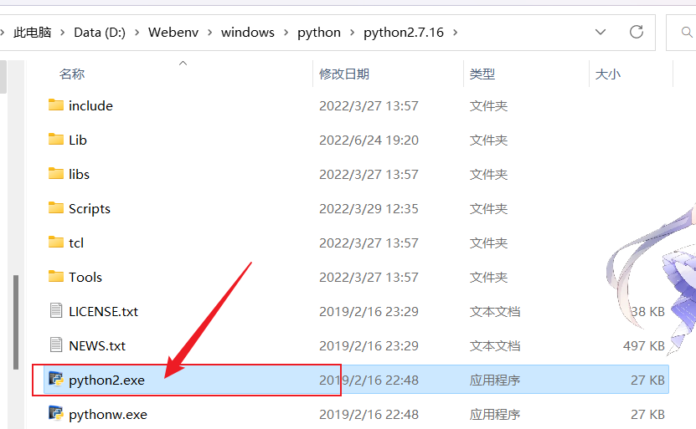The width and height of the screenshot is (696, 429).
Task: Expand chevron after Webenv in path
Action: point(209,33)
